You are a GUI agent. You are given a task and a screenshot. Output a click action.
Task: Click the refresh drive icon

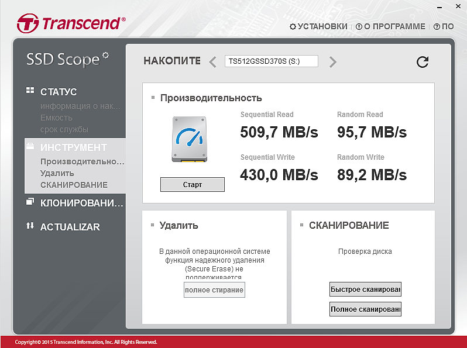coord(423,62)
